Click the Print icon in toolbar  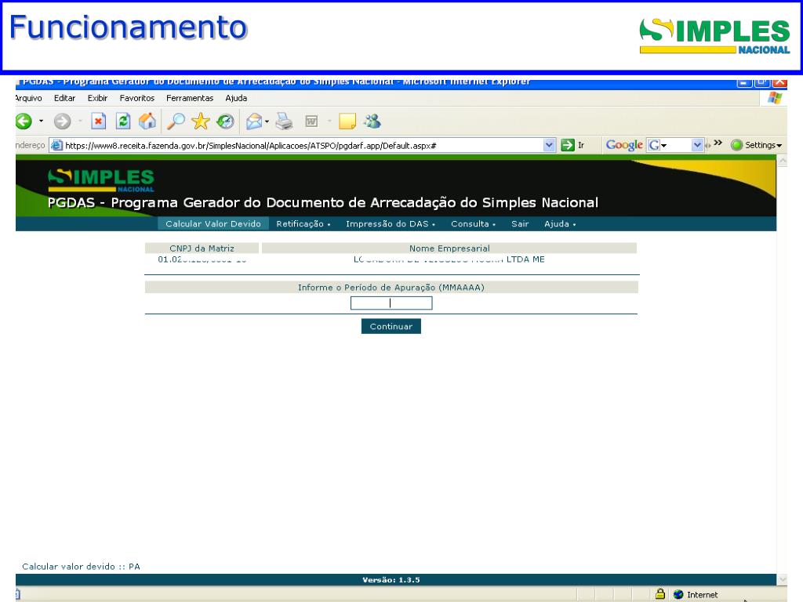click(284, 121)
